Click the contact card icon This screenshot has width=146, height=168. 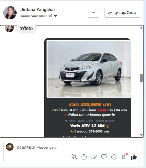point(110,13)
